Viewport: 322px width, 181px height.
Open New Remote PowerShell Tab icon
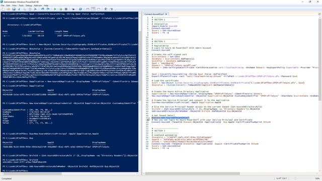tap(73, 9)
